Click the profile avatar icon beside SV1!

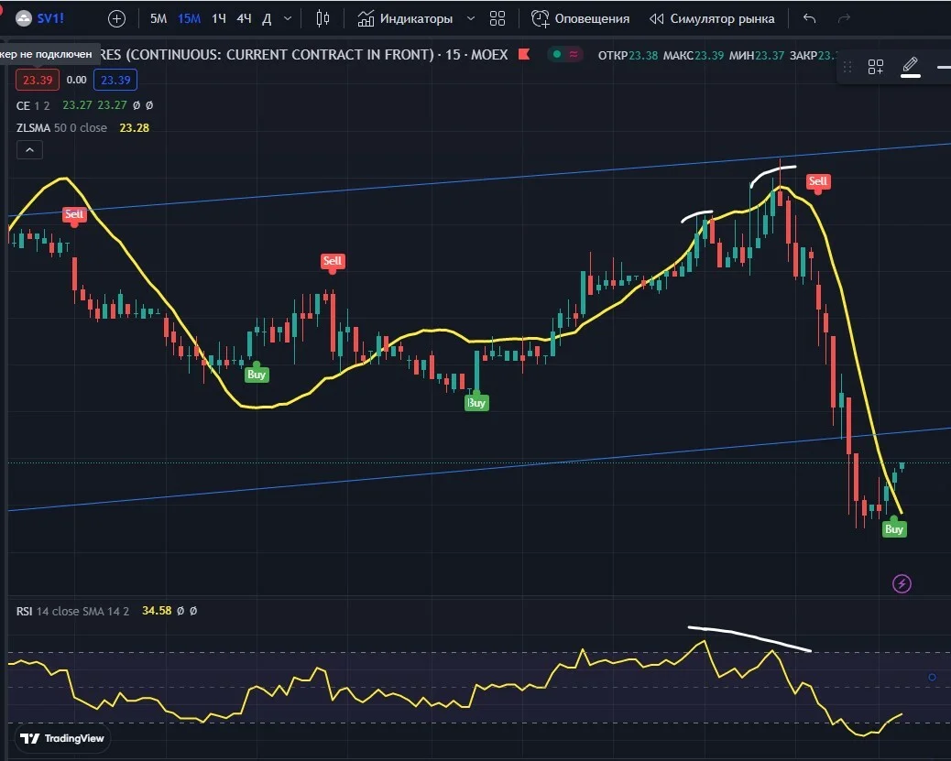click(24, 18)
